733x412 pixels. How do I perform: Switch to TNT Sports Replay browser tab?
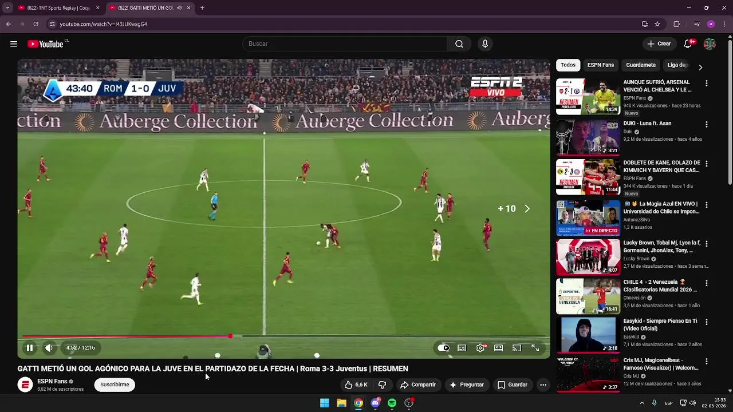tap(59, 8)
